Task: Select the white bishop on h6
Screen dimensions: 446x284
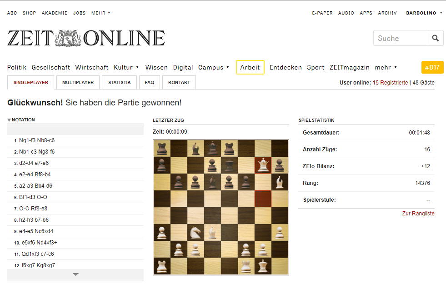Action: pyautogui.click(x=280, y=182)
